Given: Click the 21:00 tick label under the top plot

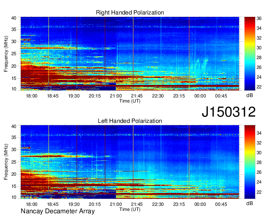Looking at the screenshot, I should coord(116,96).
